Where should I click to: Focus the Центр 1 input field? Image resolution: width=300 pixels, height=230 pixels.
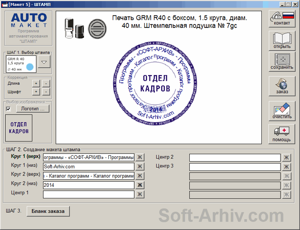pos(89,194)
